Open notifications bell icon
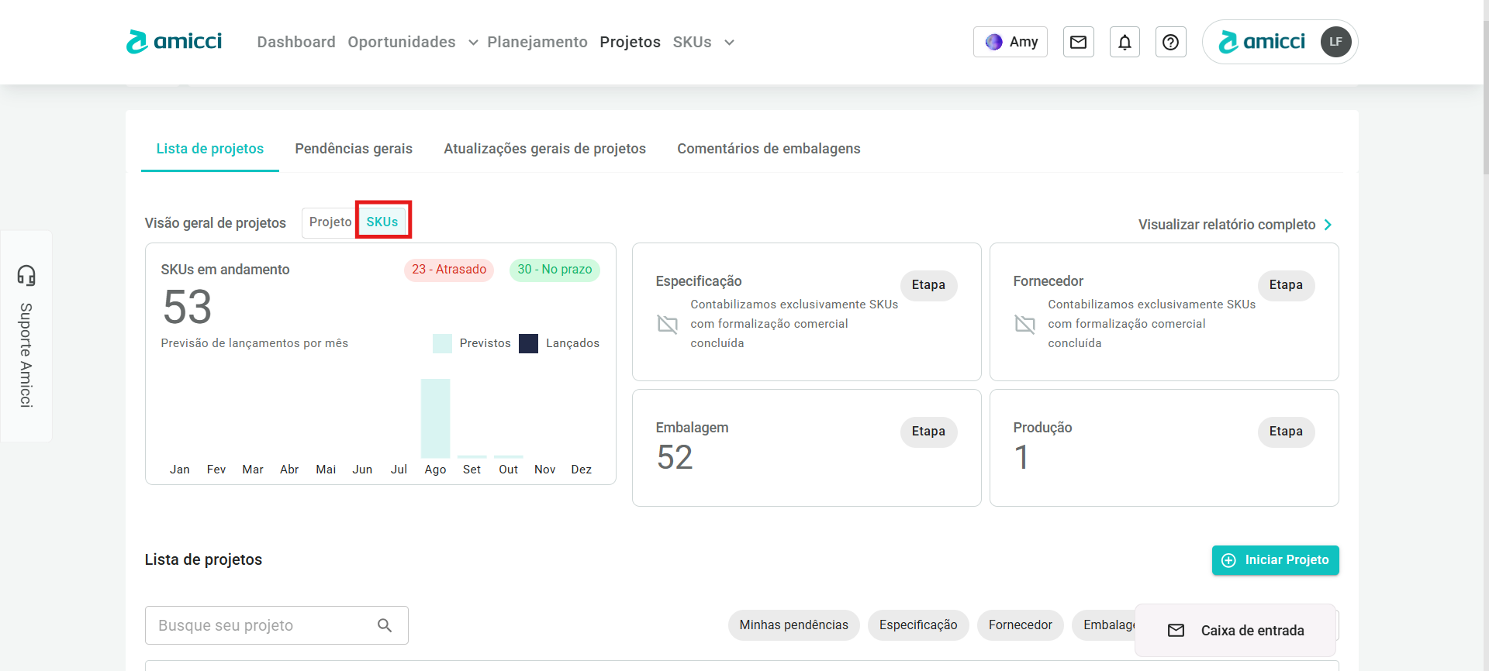This screenshot has width=1489, height=671. click(x=1125, y=42)
